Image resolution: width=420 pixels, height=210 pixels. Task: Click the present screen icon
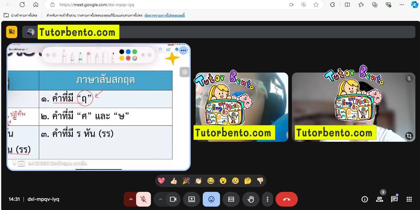pyautogui.click(x=191, y=199)
